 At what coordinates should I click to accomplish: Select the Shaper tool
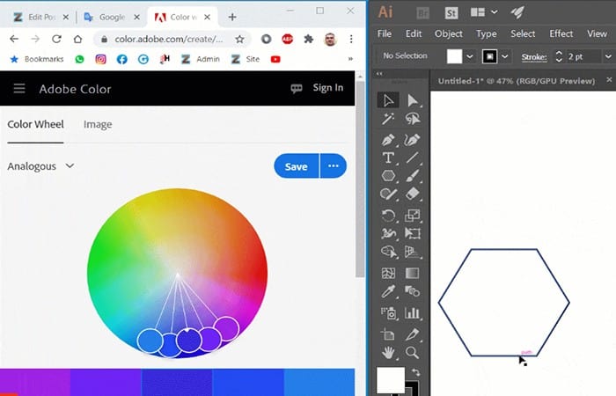point(388,194)
